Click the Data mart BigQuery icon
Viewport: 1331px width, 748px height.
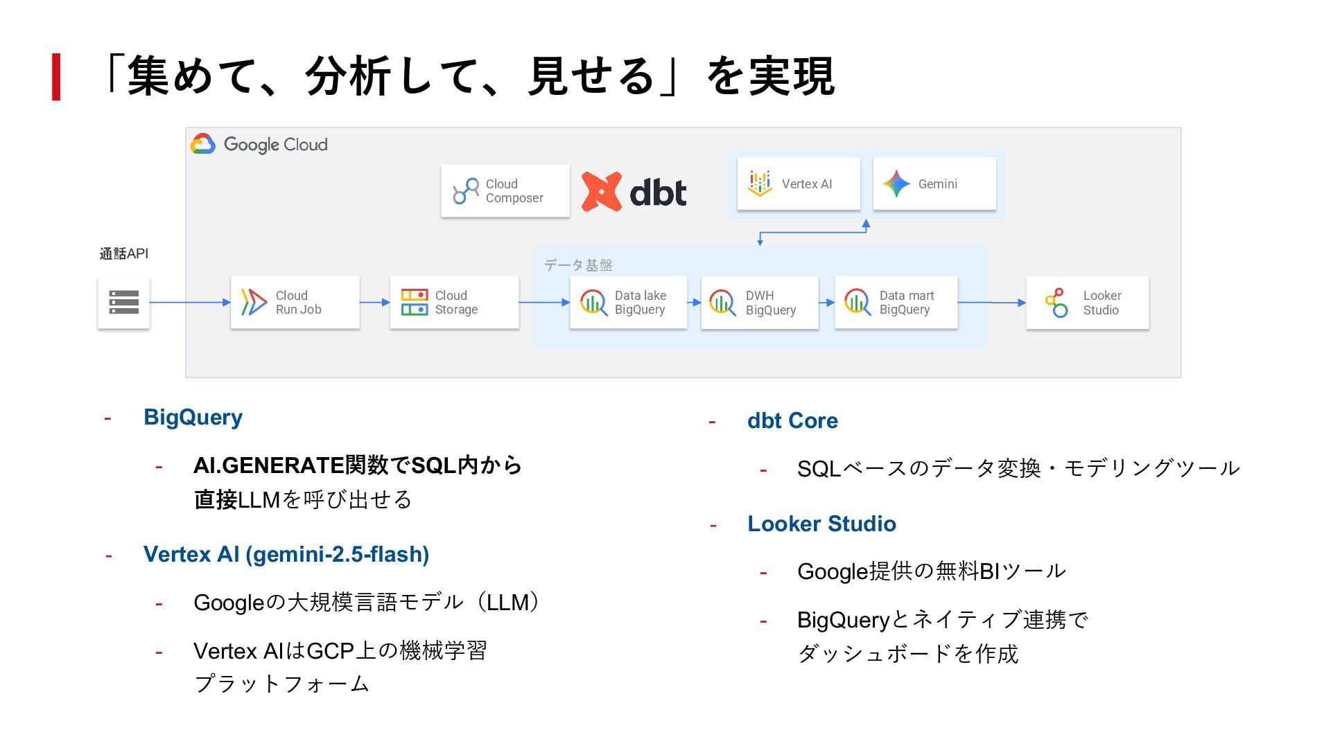point(857,303)
